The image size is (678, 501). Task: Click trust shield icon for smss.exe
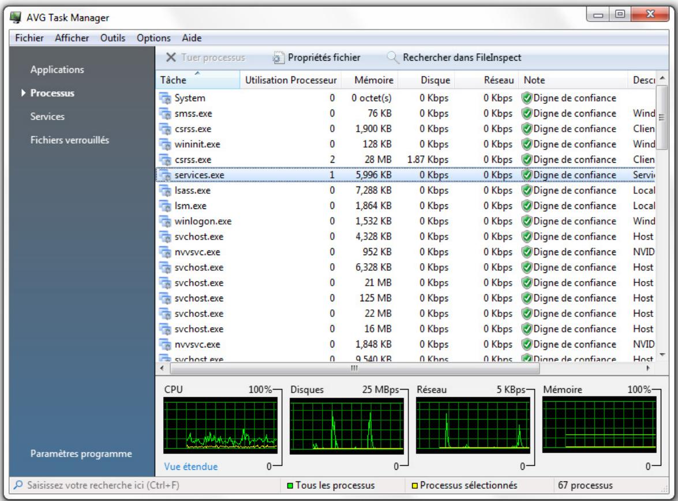click(x=527, y=114)
